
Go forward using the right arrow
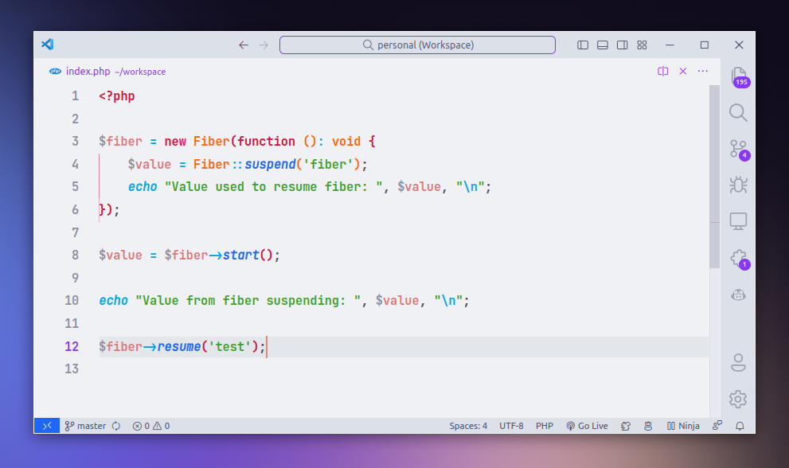point(264,45)
